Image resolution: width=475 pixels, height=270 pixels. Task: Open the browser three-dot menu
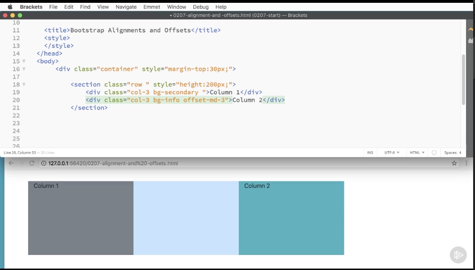(x=467, y=163)
